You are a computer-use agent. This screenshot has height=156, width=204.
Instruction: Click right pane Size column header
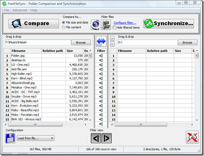tap(183, 51)
